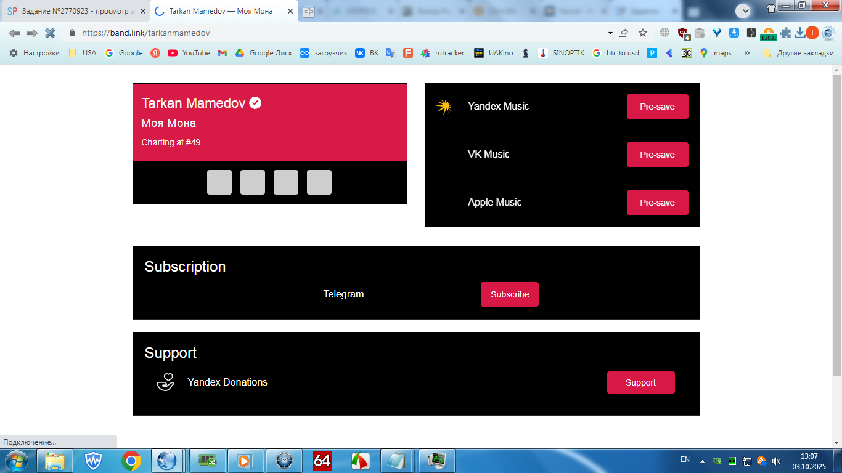Screen dimensions: 842x473
Task: Open the 'btc to usd' bookmark
Action: (616, 53)
